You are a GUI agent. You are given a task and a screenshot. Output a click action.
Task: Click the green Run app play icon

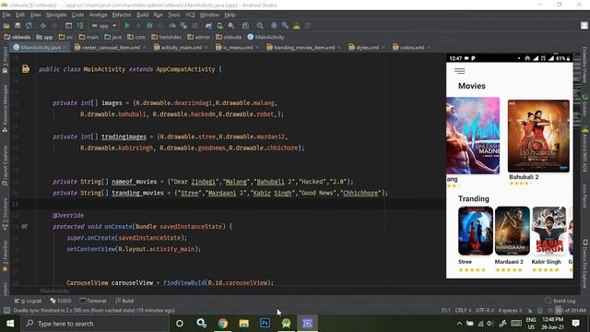point(127,26)
